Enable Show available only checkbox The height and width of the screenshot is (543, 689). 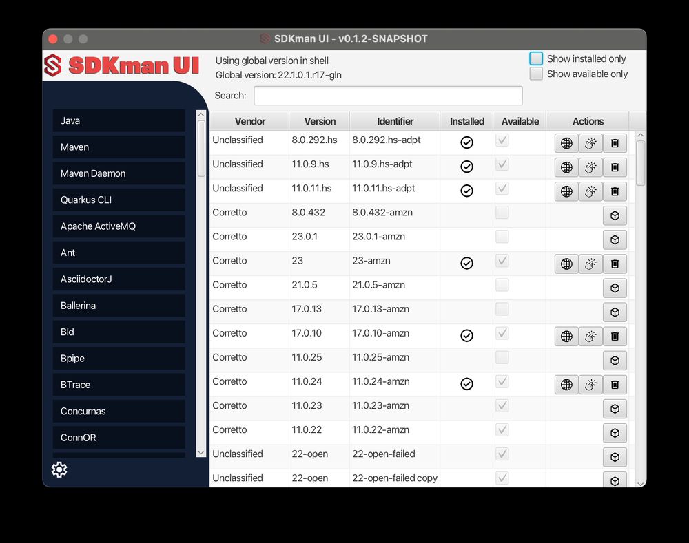(x=536, y=74)
